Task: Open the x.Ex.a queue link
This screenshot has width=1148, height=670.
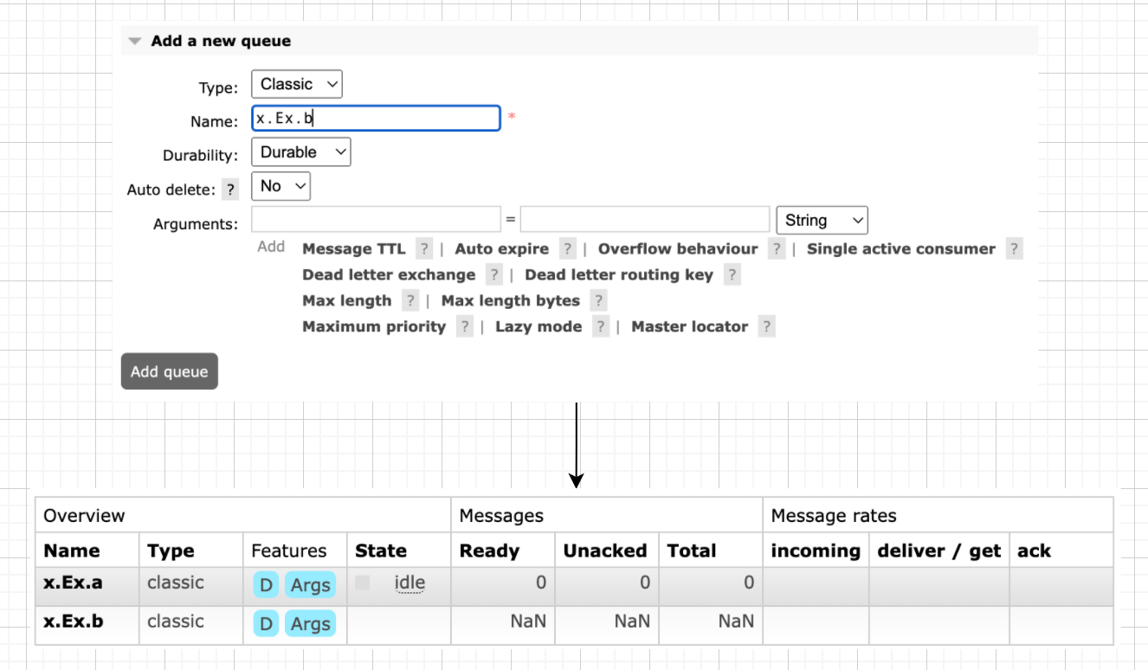Action: 74,583
